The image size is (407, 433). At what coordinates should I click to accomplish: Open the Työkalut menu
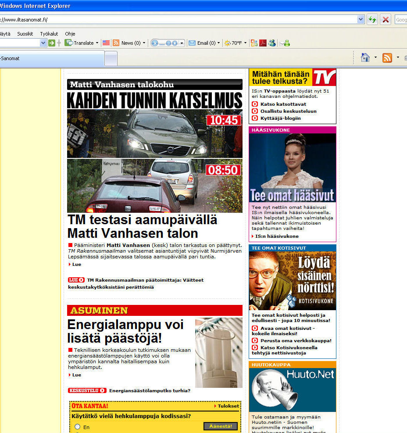click(x=49, y=34)
